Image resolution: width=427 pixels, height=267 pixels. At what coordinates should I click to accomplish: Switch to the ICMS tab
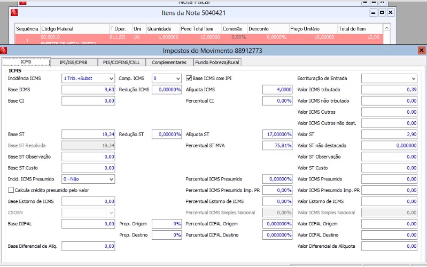click(x=26, y=62)
